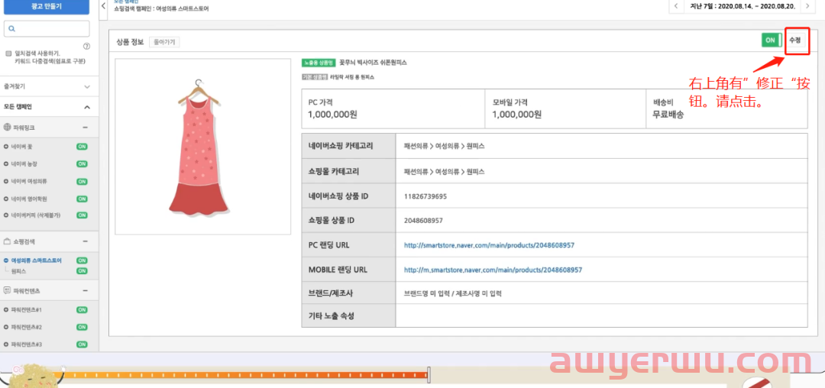
Task: Click shopping mall ID 2048608957
Action: click(423, 220)
